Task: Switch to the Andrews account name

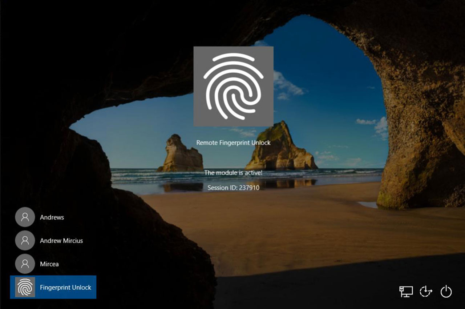Action: [x=52, y=217]
